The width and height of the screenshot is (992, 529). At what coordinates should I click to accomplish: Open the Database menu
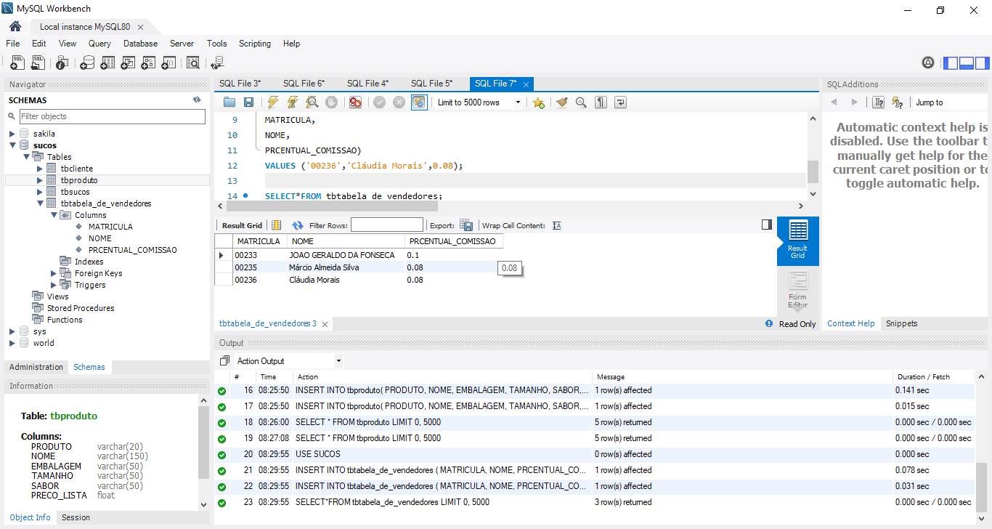pyautogui.click(x=140, y=44)
